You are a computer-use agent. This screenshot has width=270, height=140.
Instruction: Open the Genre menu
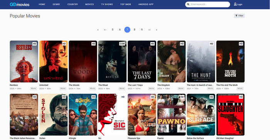(56, 4)
